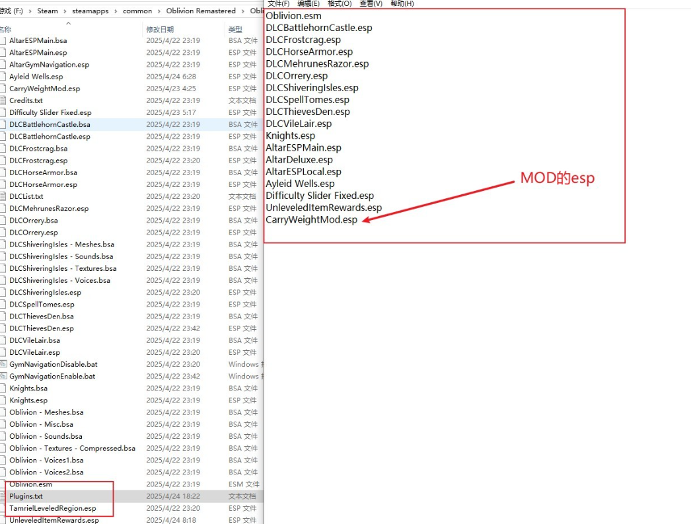Expand chevron after Oblivion Remastered in breadcrumb
The height and width of the screenshot is (524, 691).
click(x=243, y=11)
